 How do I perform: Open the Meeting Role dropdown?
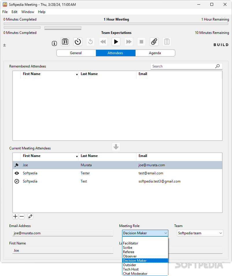(145, 233)
